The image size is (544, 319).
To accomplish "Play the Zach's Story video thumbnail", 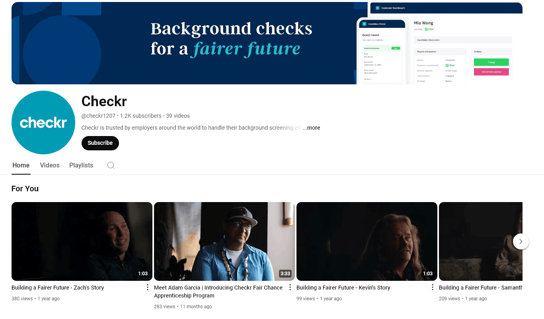I will tap(82, 241).
